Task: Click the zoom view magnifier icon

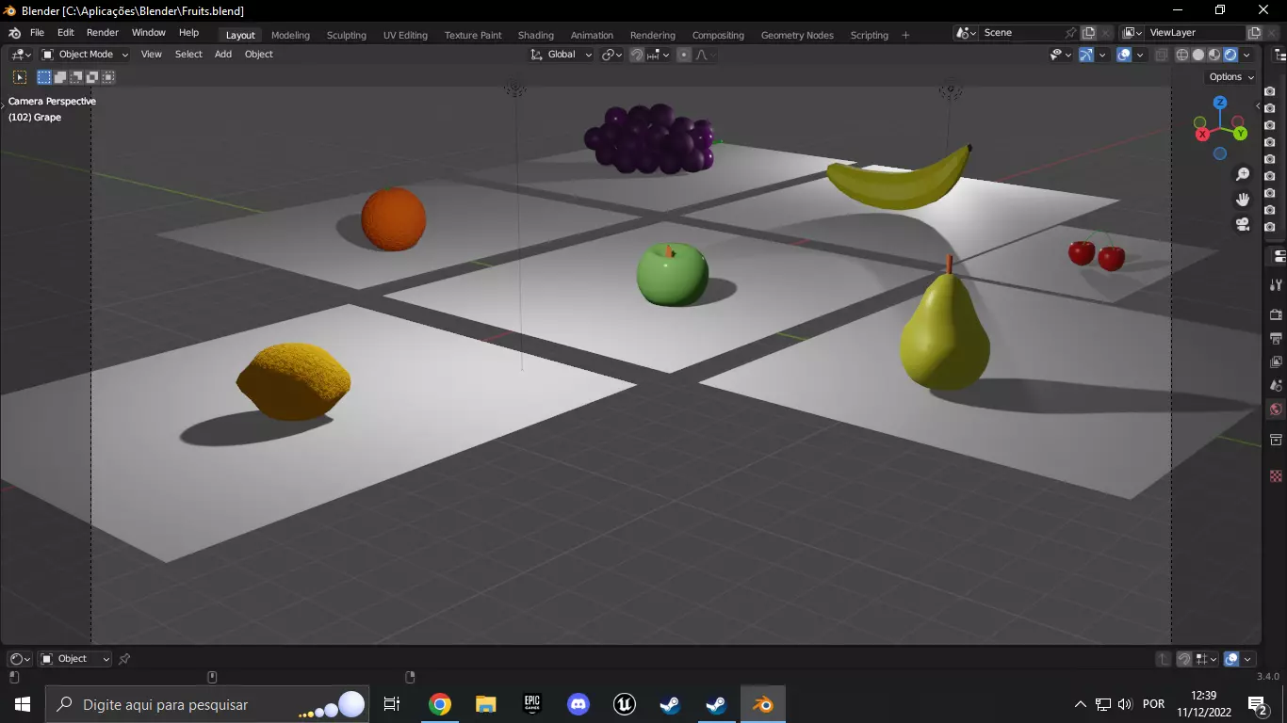Action: (x=1243, y=174)
